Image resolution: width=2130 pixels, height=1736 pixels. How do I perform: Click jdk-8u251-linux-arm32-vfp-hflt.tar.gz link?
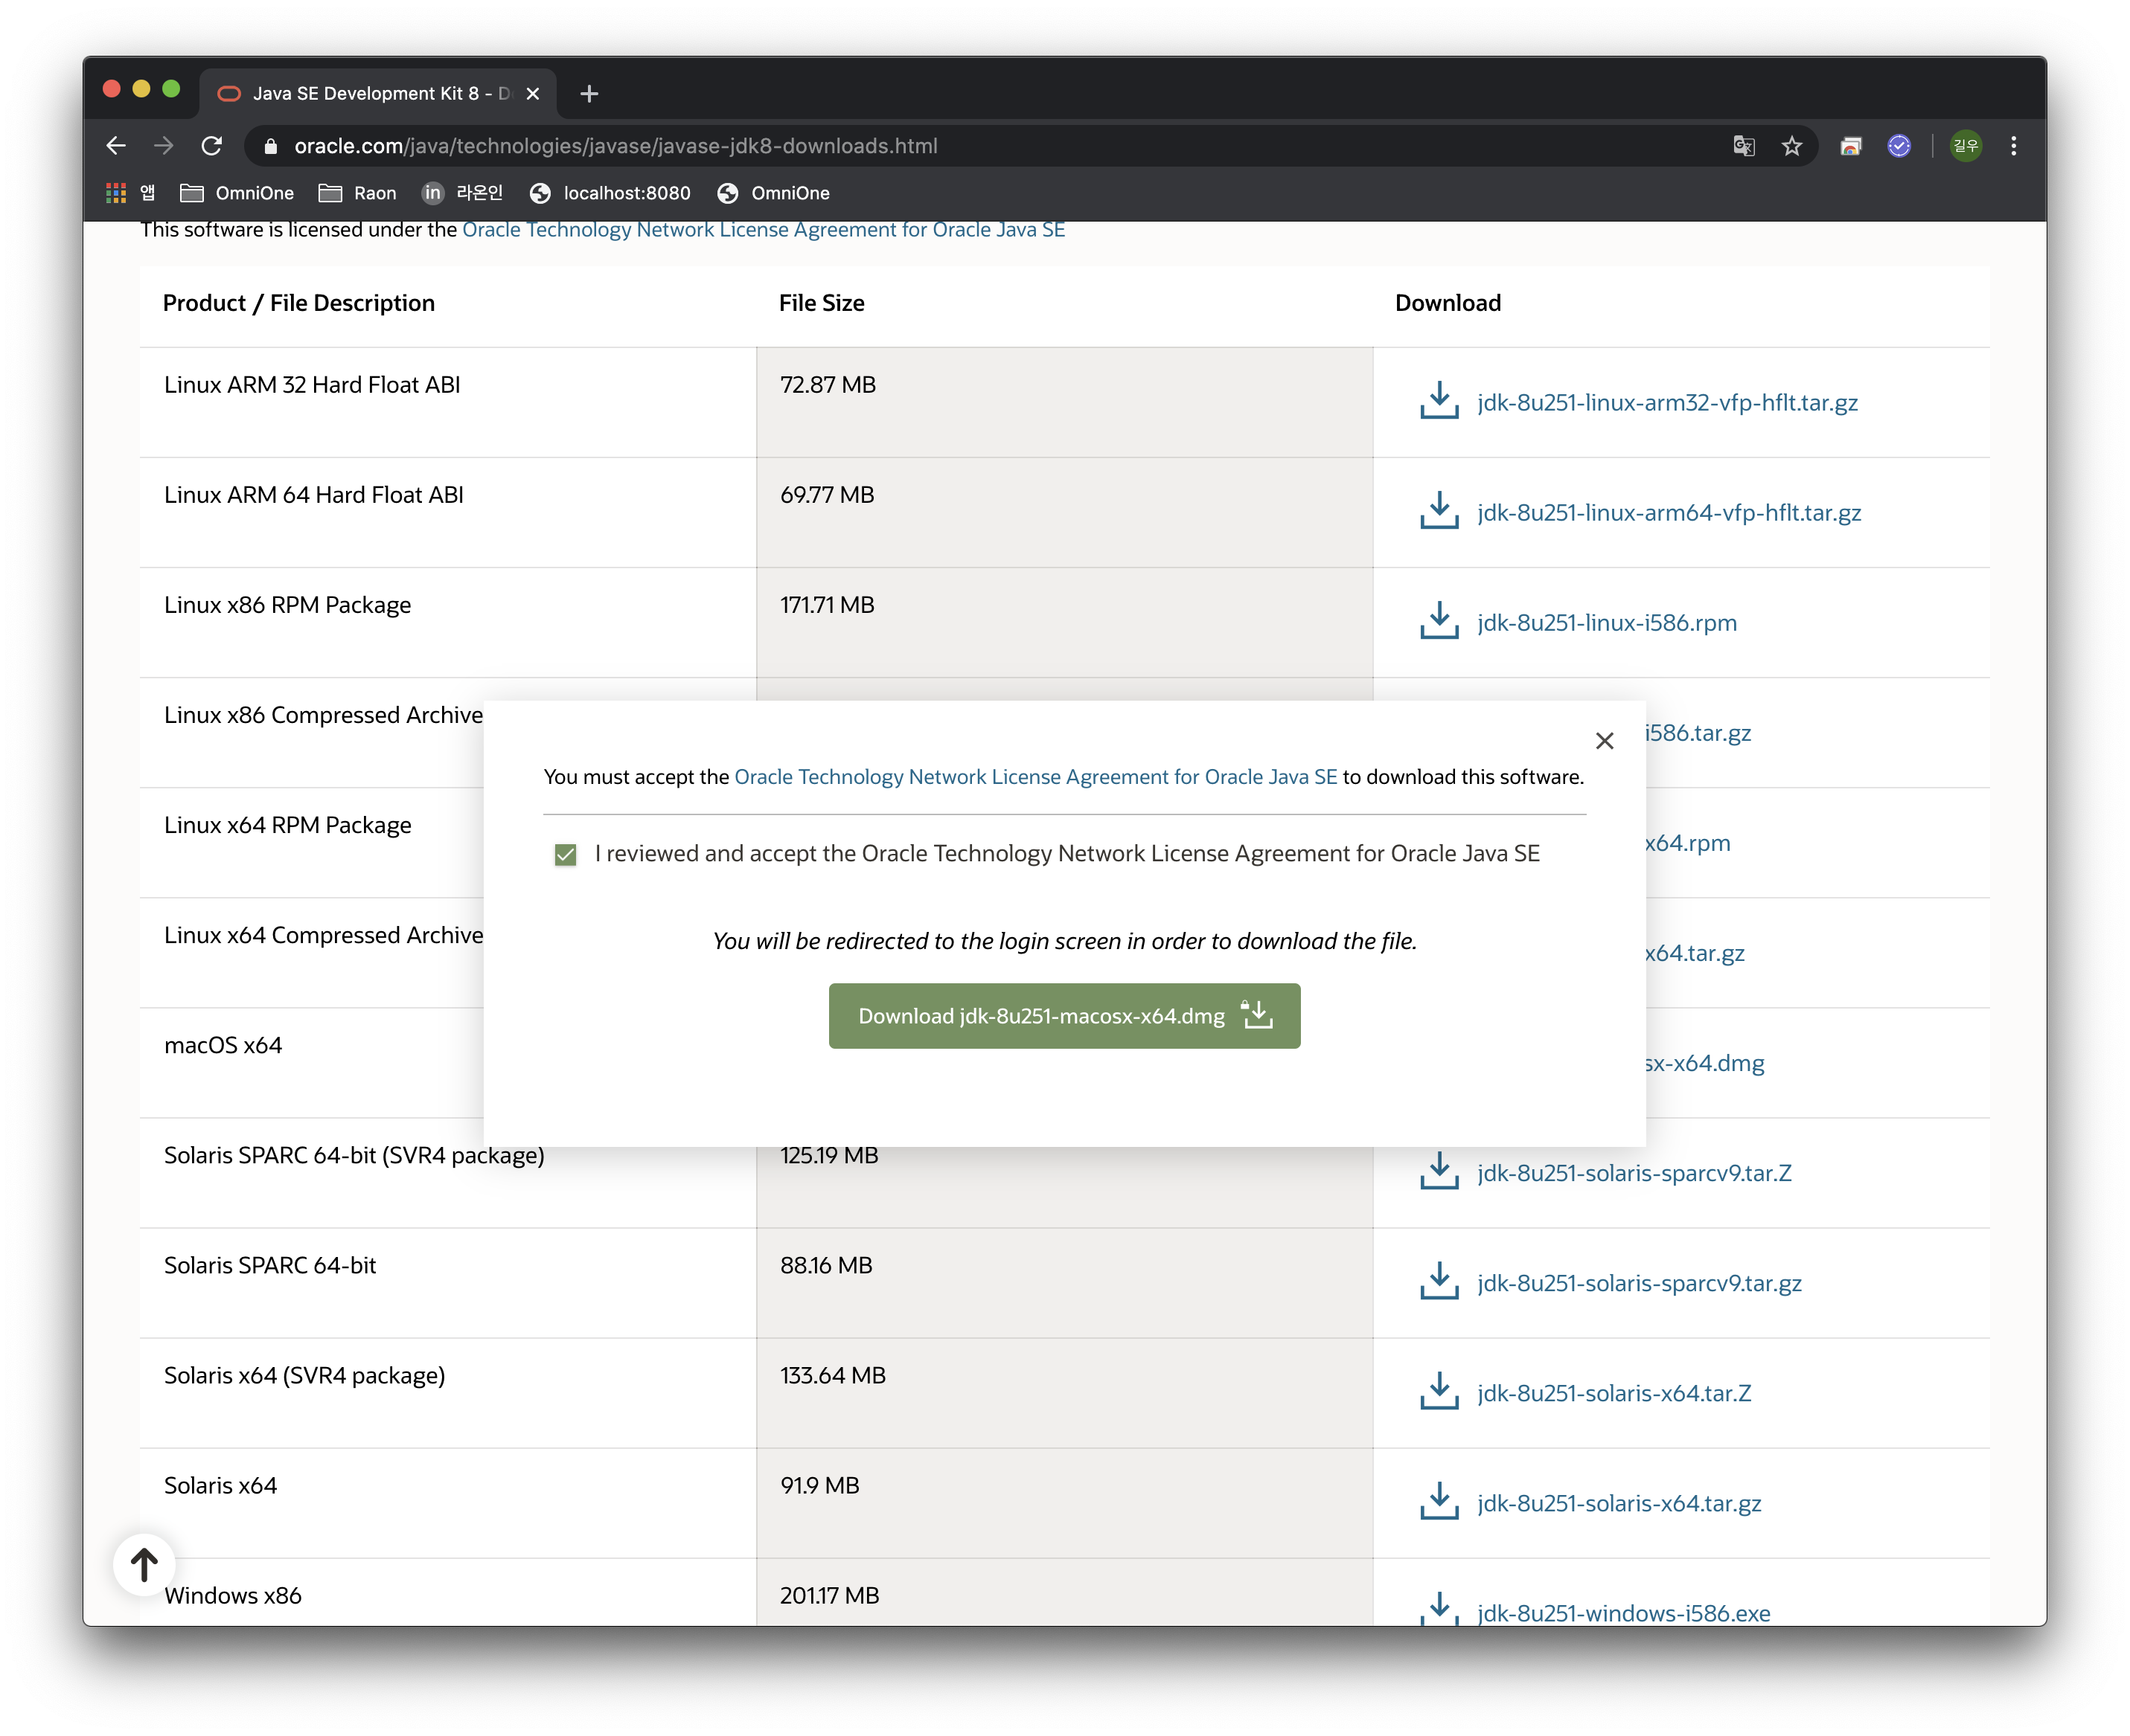1667,403
